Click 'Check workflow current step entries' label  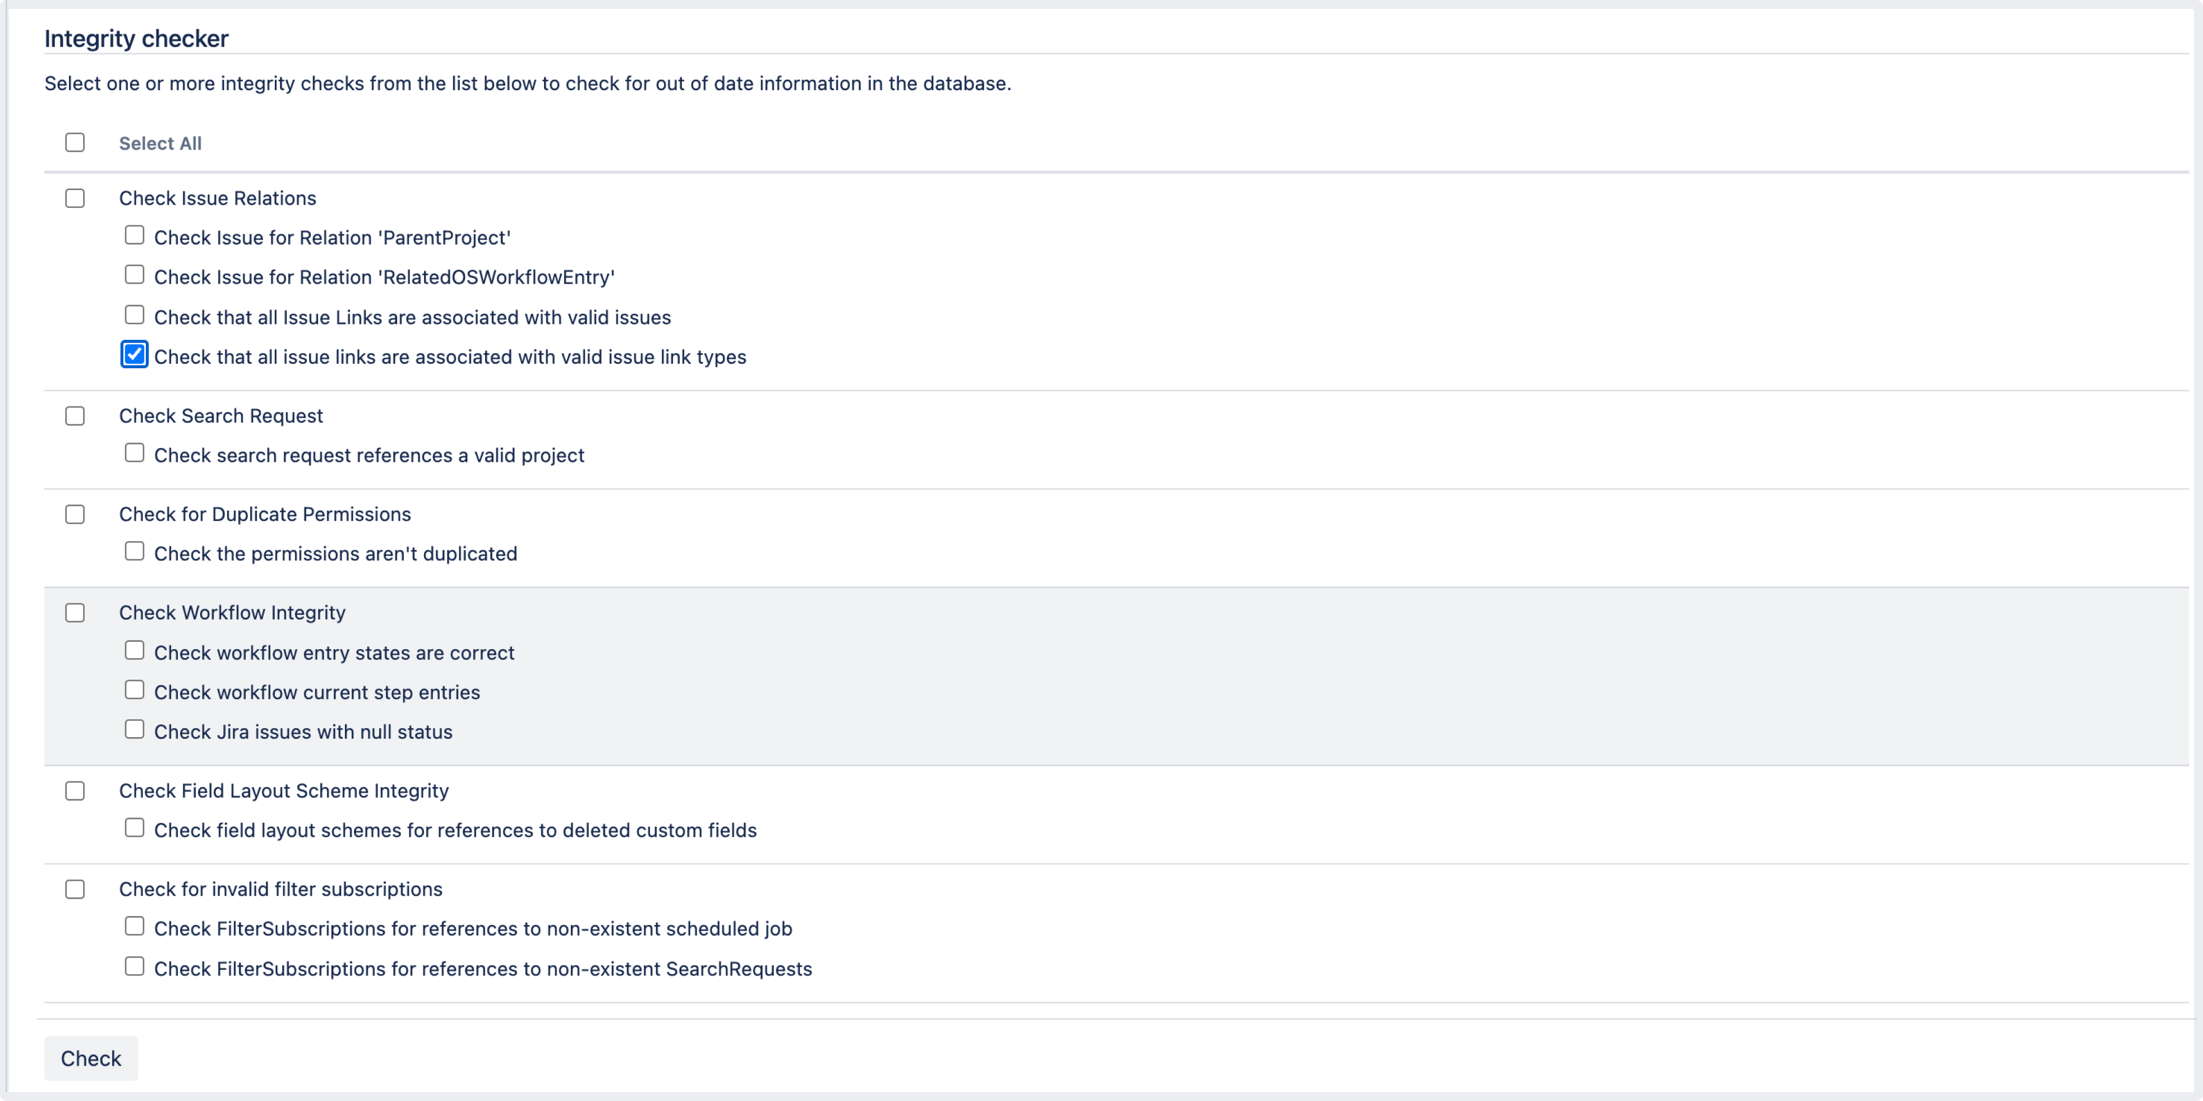pos(317,692)
